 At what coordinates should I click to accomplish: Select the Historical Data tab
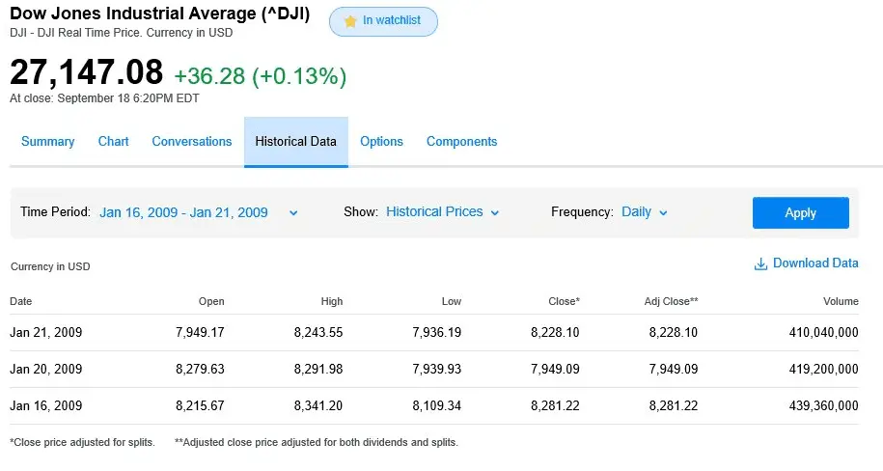point(295,142)
